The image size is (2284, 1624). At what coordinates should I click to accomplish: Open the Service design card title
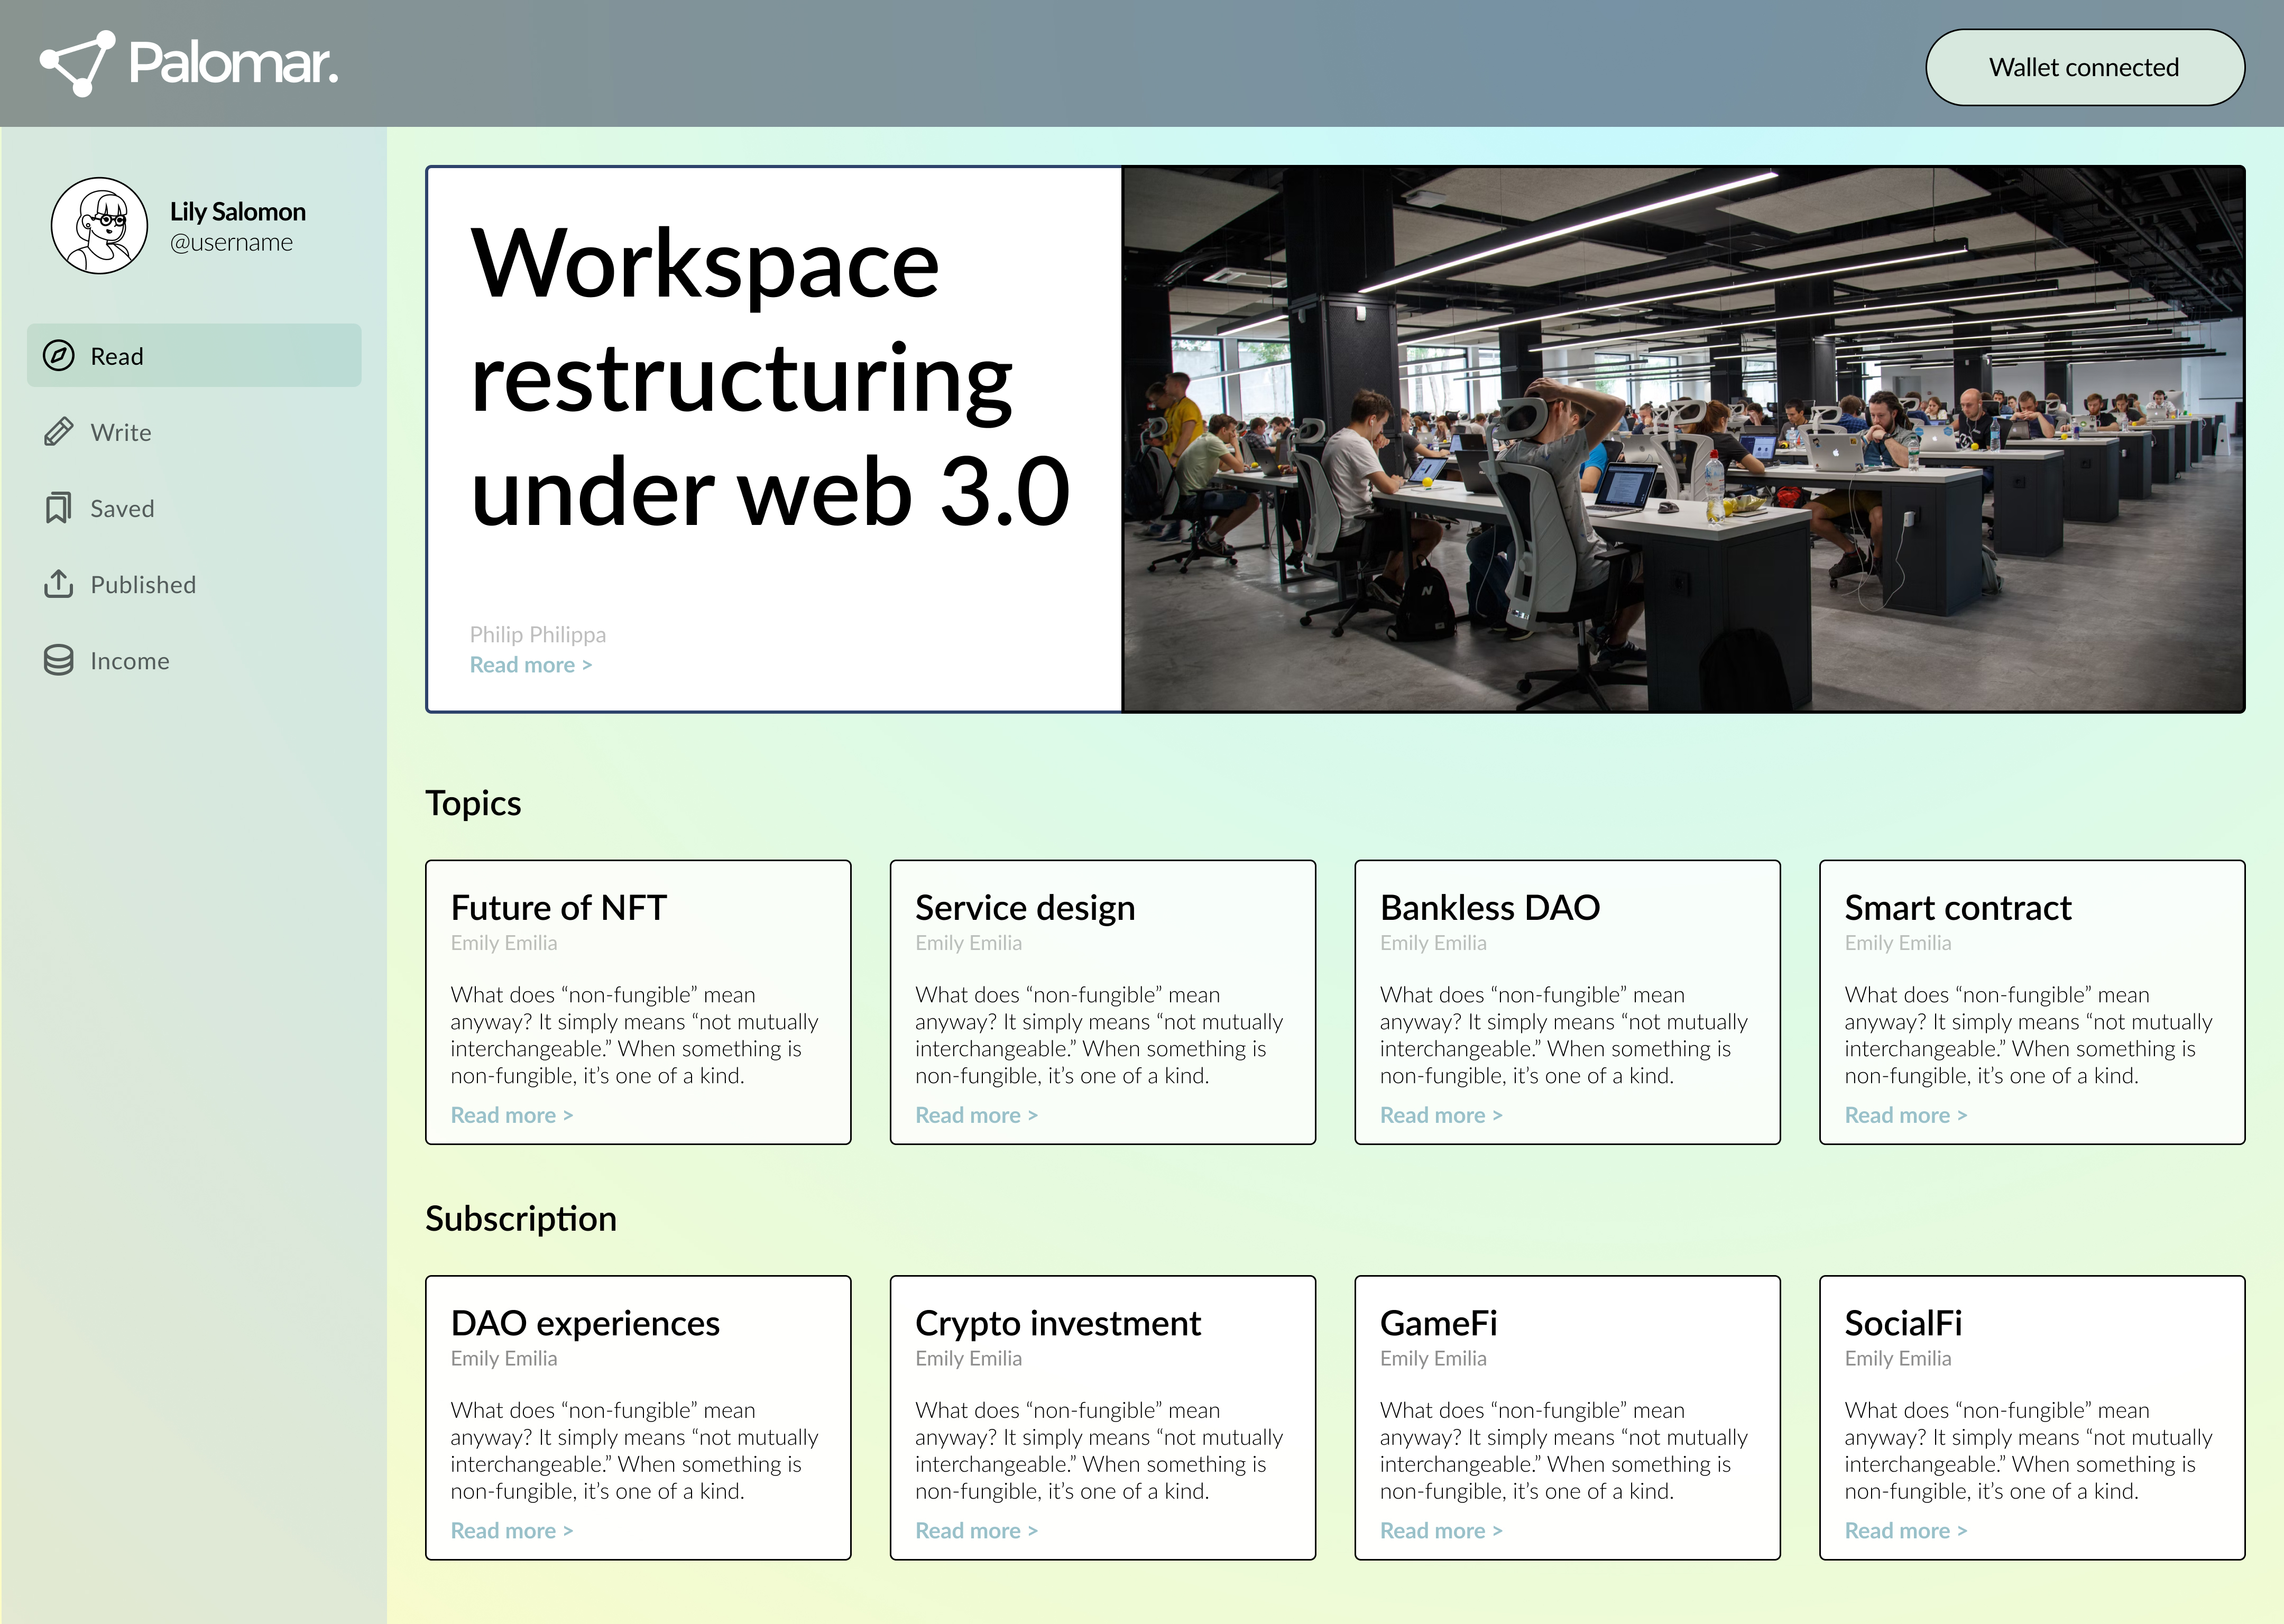[1025, 908]
